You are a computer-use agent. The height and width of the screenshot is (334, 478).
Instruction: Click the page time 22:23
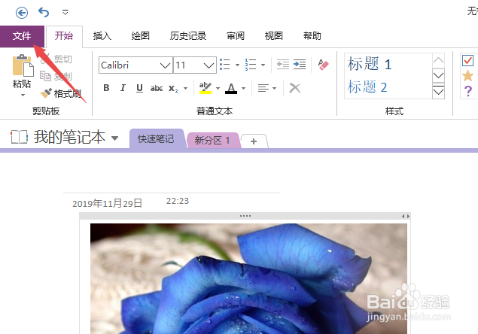coord(178,201)
